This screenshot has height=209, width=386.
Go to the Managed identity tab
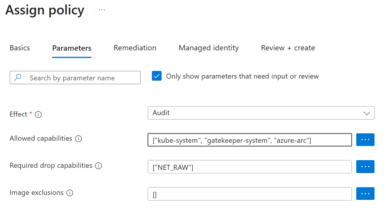tap(208, 48)
